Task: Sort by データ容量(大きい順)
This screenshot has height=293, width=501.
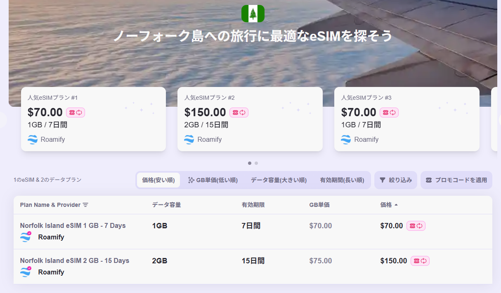Action: pos(279,180)
